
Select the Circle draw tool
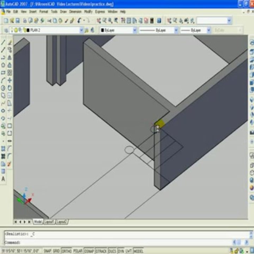coord(3,88)
